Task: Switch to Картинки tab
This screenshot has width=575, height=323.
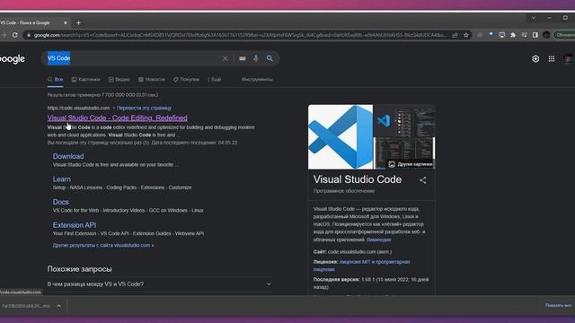Action: pyautogui.click(x=86, y=80)
